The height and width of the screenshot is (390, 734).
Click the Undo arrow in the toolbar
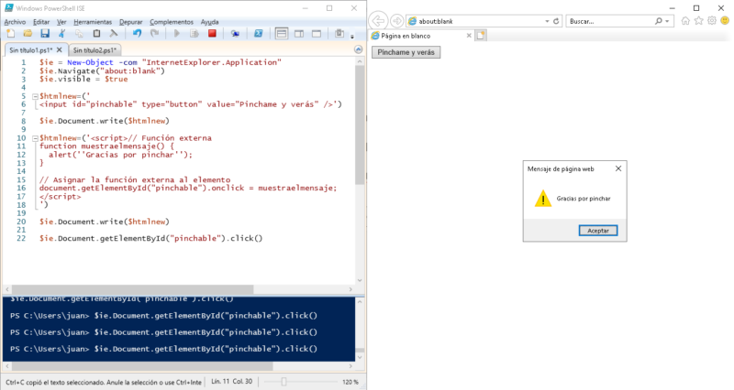coord(137,34)
